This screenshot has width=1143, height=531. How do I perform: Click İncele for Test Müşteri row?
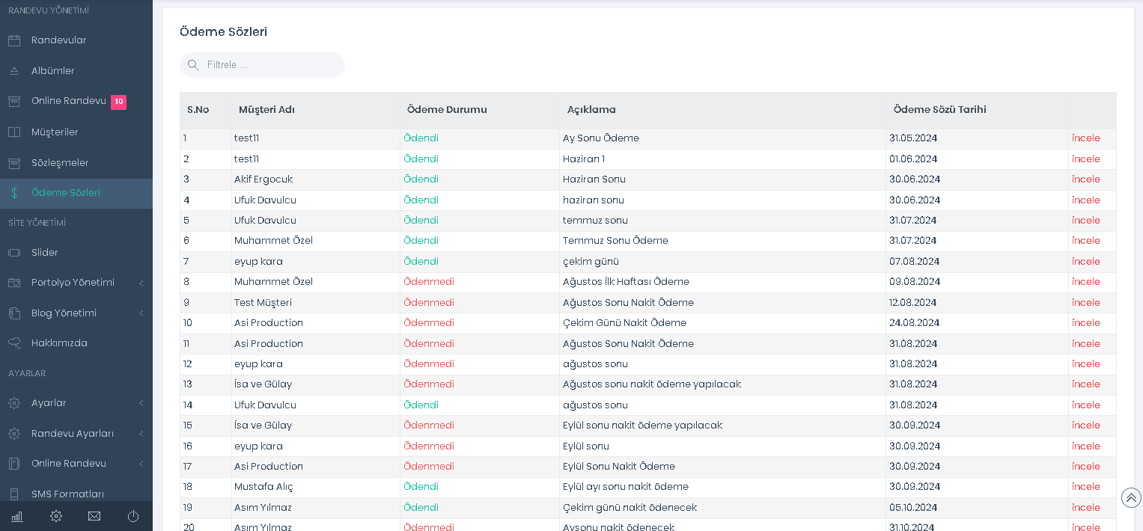click(1085, 303)
